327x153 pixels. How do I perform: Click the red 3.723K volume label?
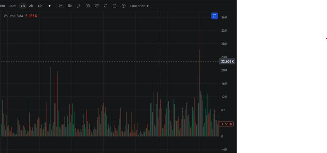[227, 124]
